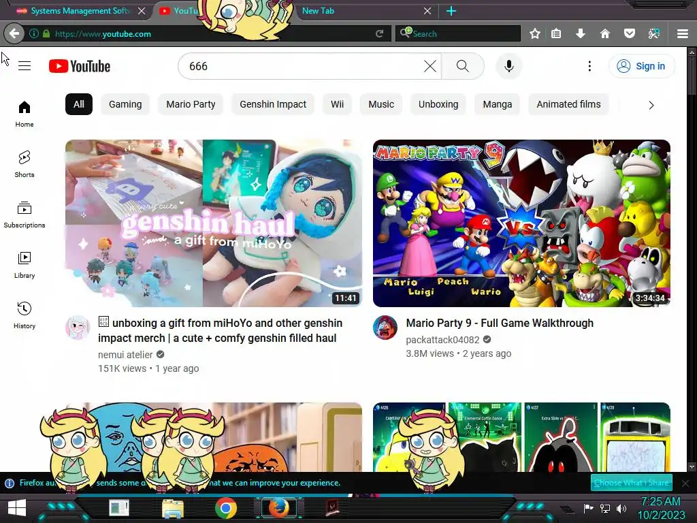Select the Music filter chip
The width and height of the screenshot is (697, 523).
381,104
